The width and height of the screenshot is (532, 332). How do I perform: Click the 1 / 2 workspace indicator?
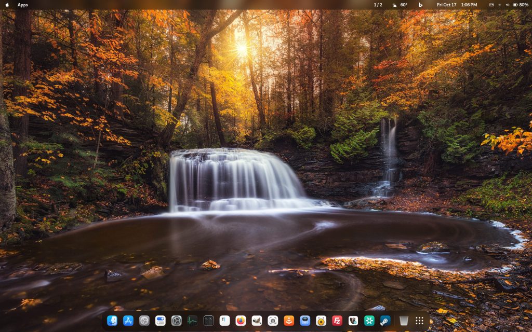click(378, 5)
